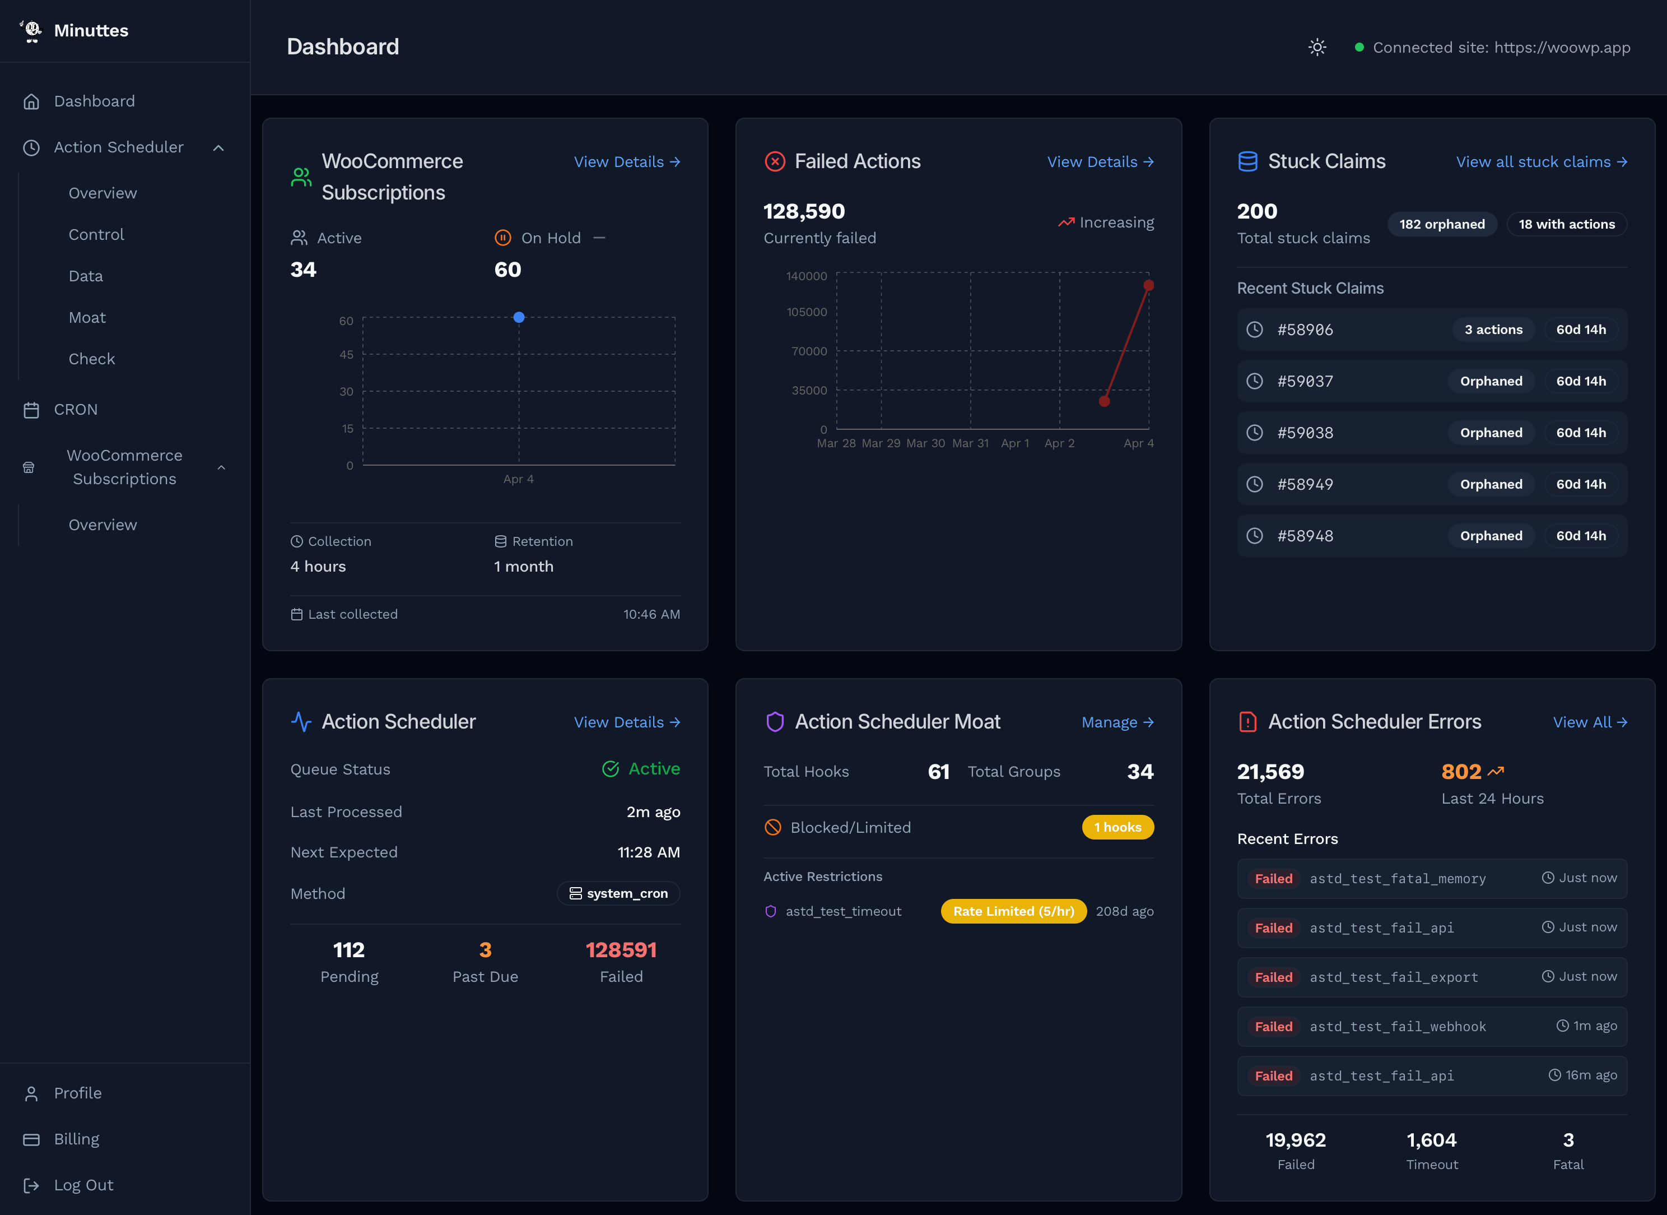Click the Action Scheduler Moat shield icon

point(775,721)
